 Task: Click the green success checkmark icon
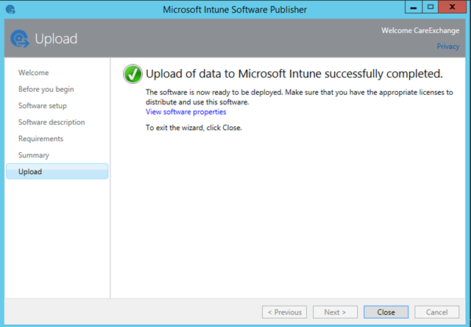132,73
